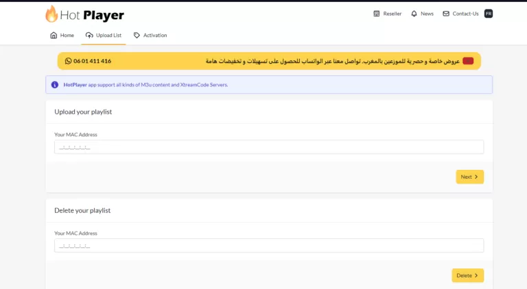Focus the Delete playlist MAC Address field
527x289 pixels.
click(x=268, y=246)
